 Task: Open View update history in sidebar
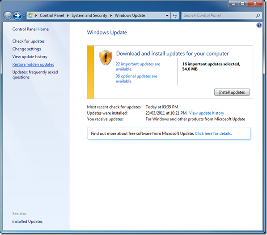30,57
